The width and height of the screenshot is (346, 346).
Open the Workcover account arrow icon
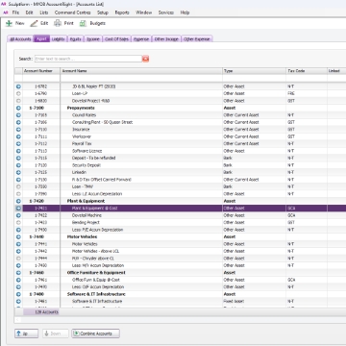point(18,136)
